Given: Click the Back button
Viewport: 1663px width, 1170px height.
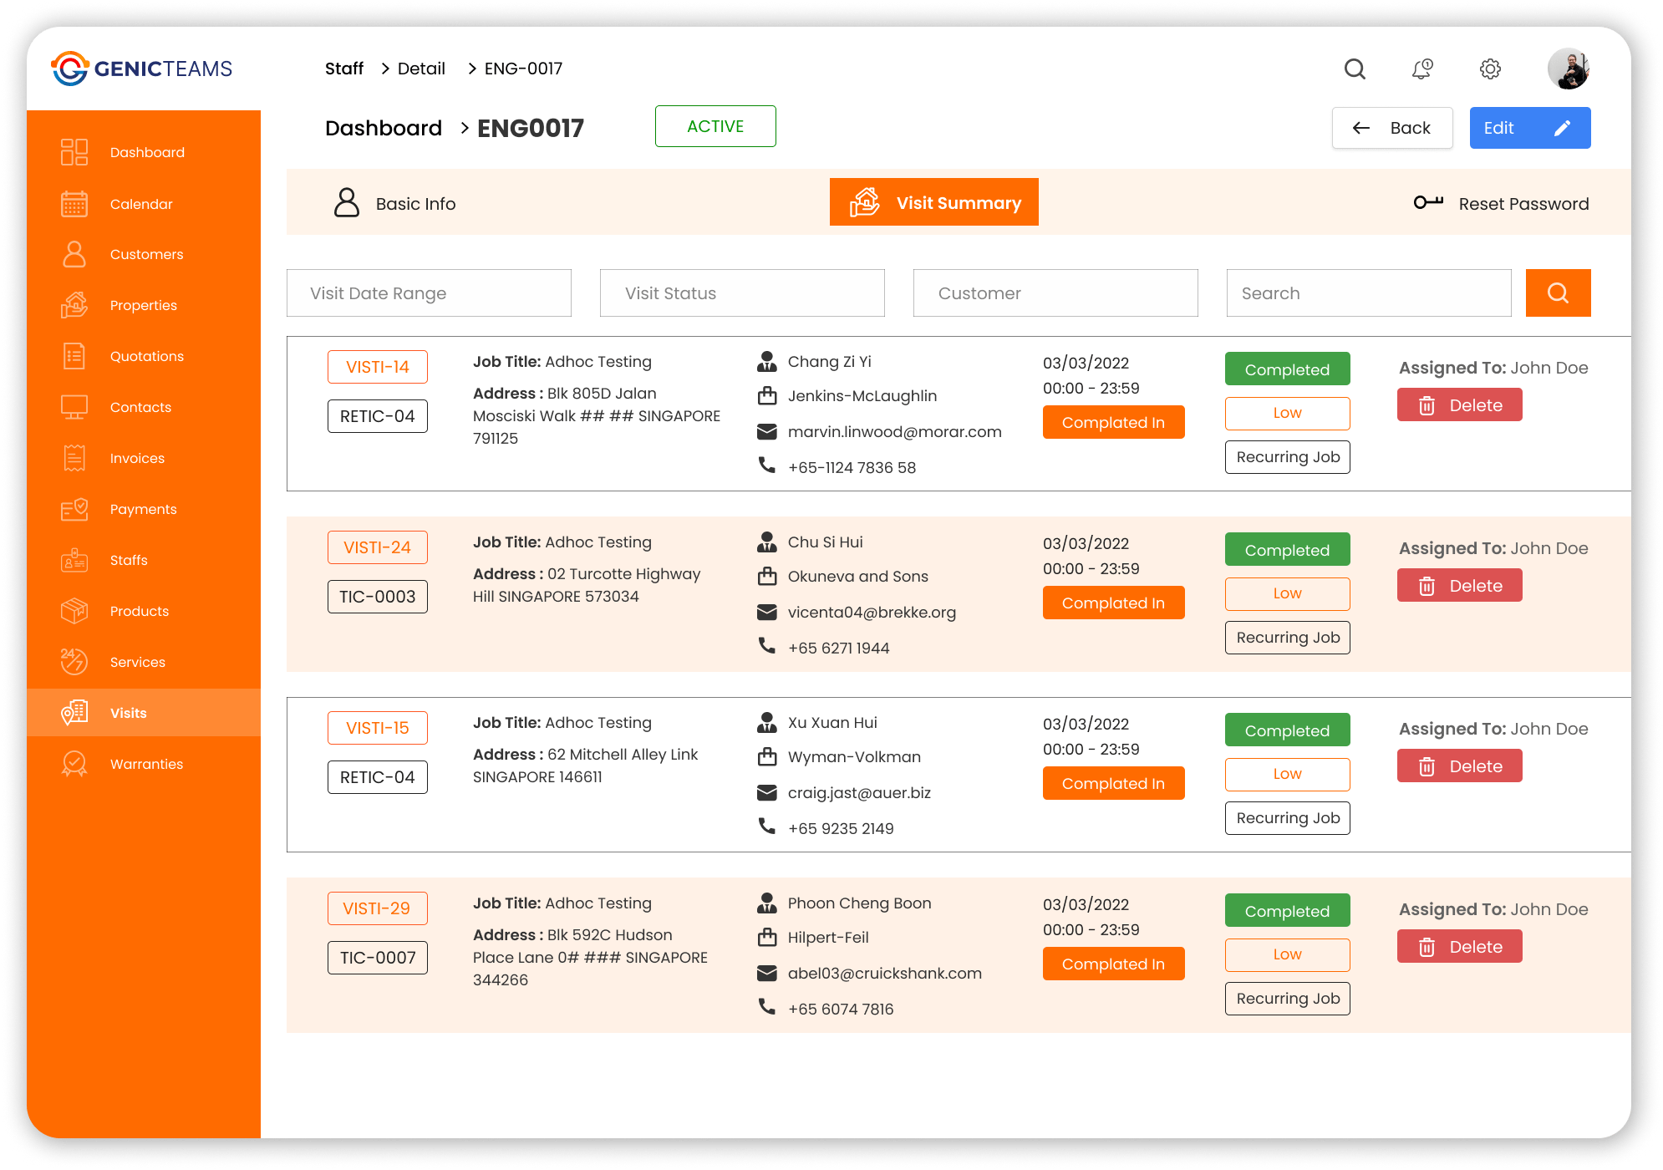Looking at the screenshot, I should (1392, 128).
